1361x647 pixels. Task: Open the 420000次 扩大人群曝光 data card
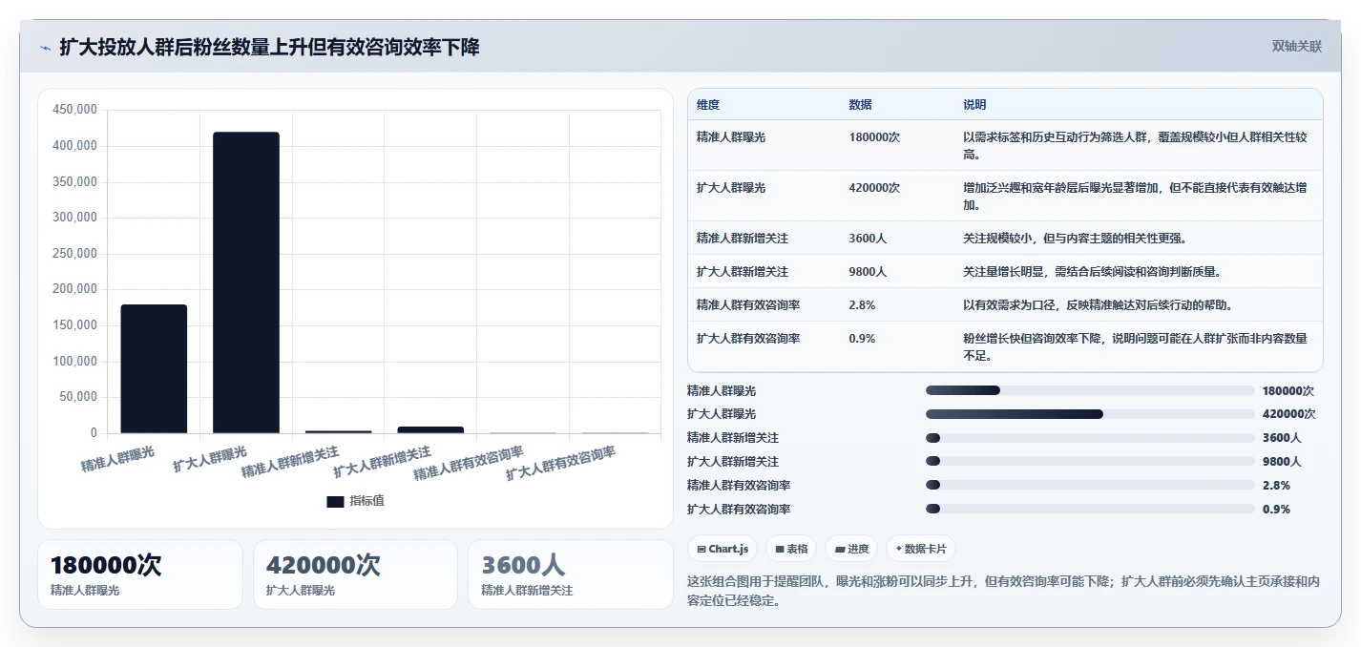click(x=355, y=574)
